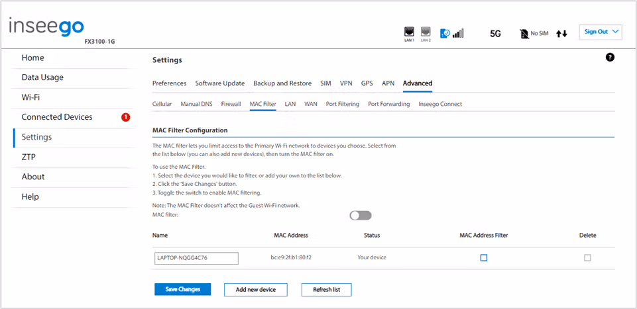Click the MAC Filter Configuration heading
637x309 pixels.
[x=190, y=130]
